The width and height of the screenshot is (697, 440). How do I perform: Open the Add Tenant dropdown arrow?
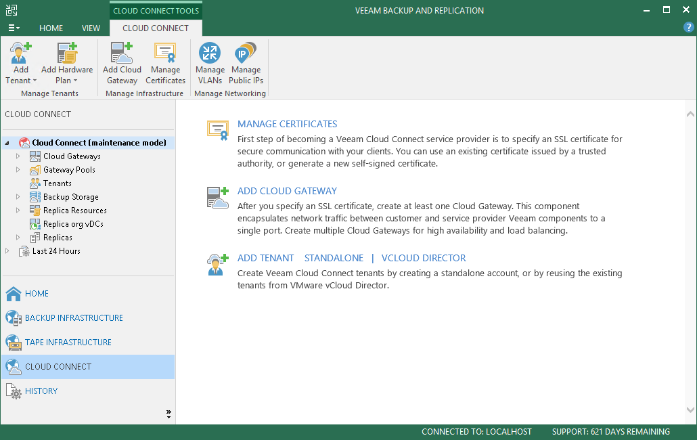(35, 81)
